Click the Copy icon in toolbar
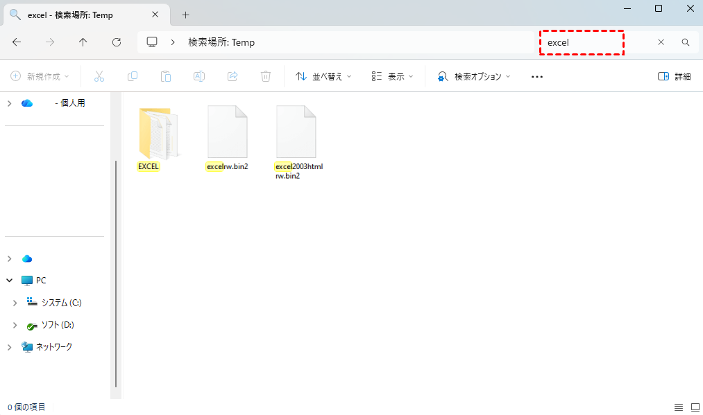 [133, 76]
